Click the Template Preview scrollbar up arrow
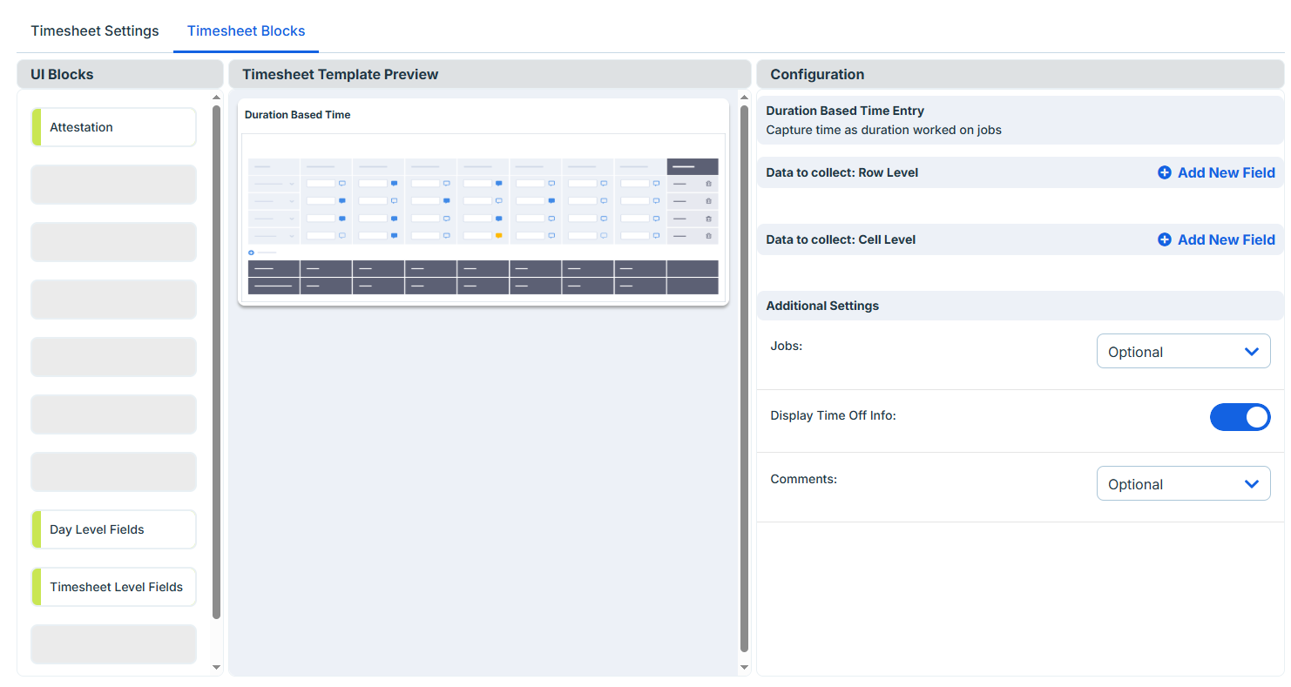Image resolution: width=1291 pixels, height=687 pixels. 744,98
